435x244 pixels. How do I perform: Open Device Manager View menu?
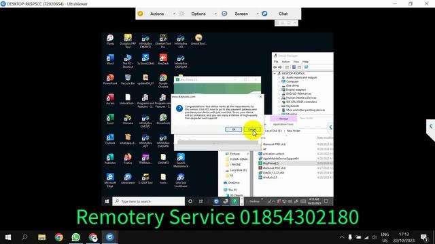click(x=296, y=62)
